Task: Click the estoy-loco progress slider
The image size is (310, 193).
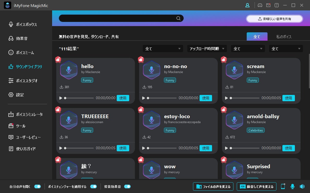Action: coord(162,148)
